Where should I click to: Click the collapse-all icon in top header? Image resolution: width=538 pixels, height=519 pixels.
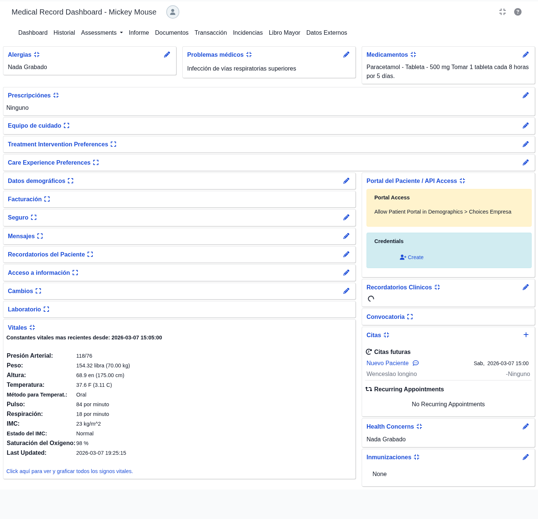coord(503,12)
